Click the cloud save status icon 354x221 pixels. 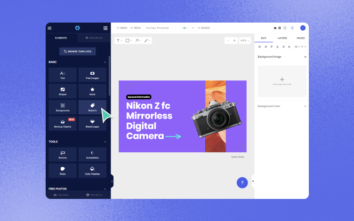coord(185,28)
